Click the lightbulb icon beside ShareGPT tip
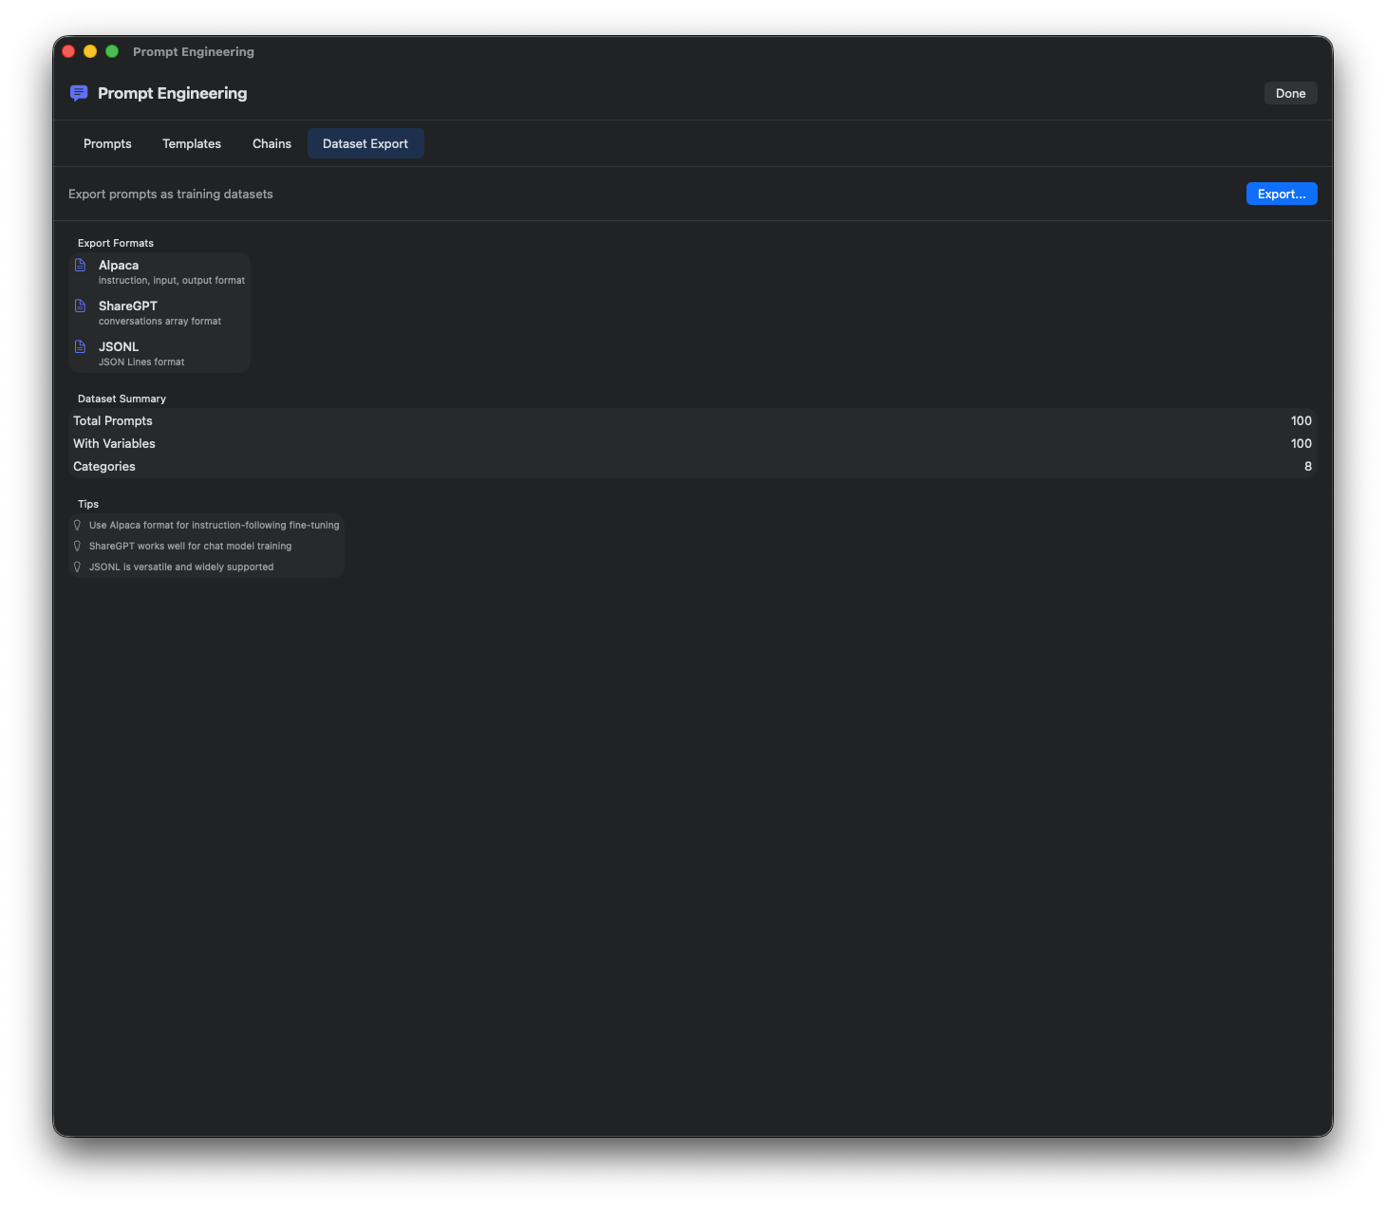The width and height of the screenshot is (1386, 1207). 78,547
